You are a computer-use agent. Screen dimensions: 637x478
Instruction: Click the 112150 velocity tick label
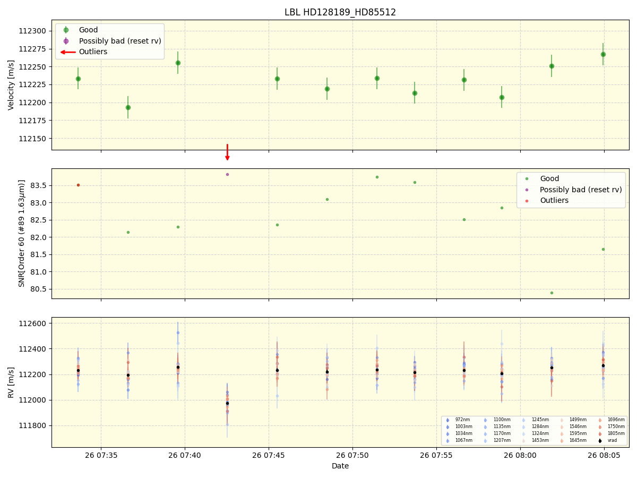tap(33, 139)
